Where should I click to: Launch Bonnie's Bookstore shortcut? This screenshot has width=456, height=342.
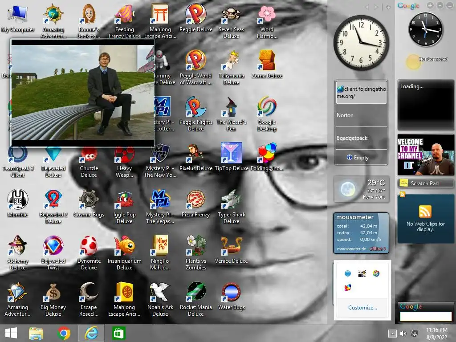(x=89, y=21)
